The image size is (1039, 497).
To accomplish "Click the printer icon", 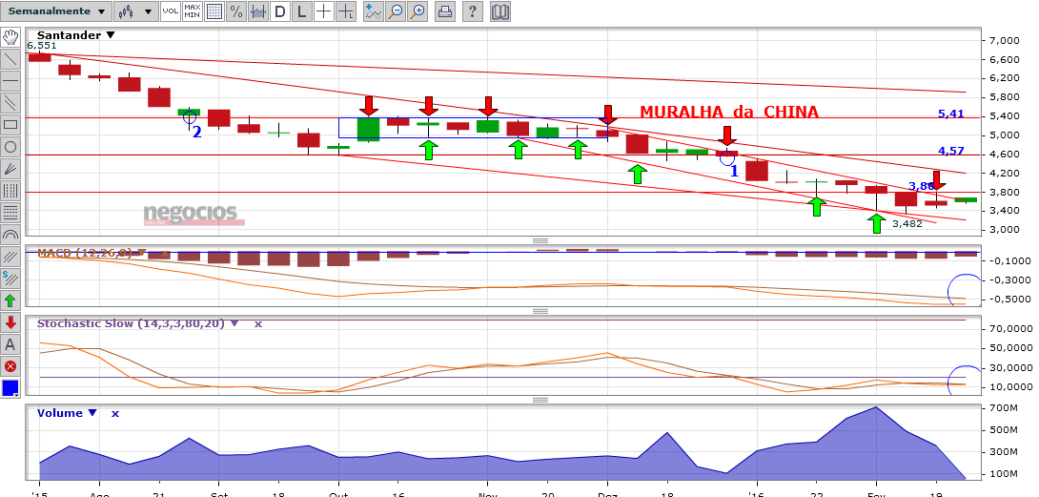I will (x=446, y=11).
